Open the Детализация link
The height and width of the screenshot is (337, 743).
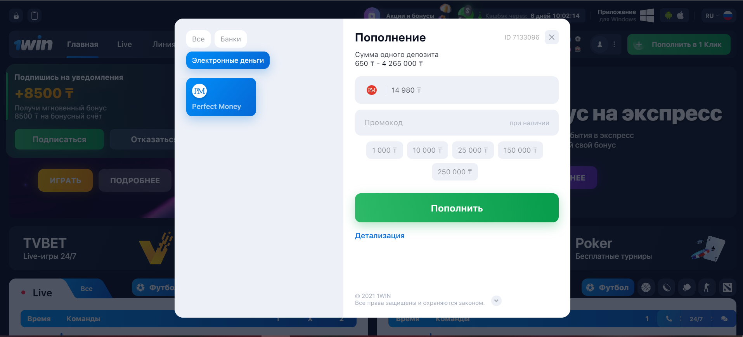pos(379,236)
